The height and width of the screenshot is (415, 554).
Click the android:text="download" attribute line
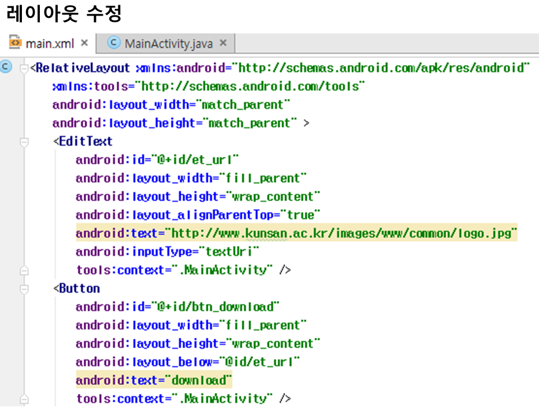coord(154,380)
